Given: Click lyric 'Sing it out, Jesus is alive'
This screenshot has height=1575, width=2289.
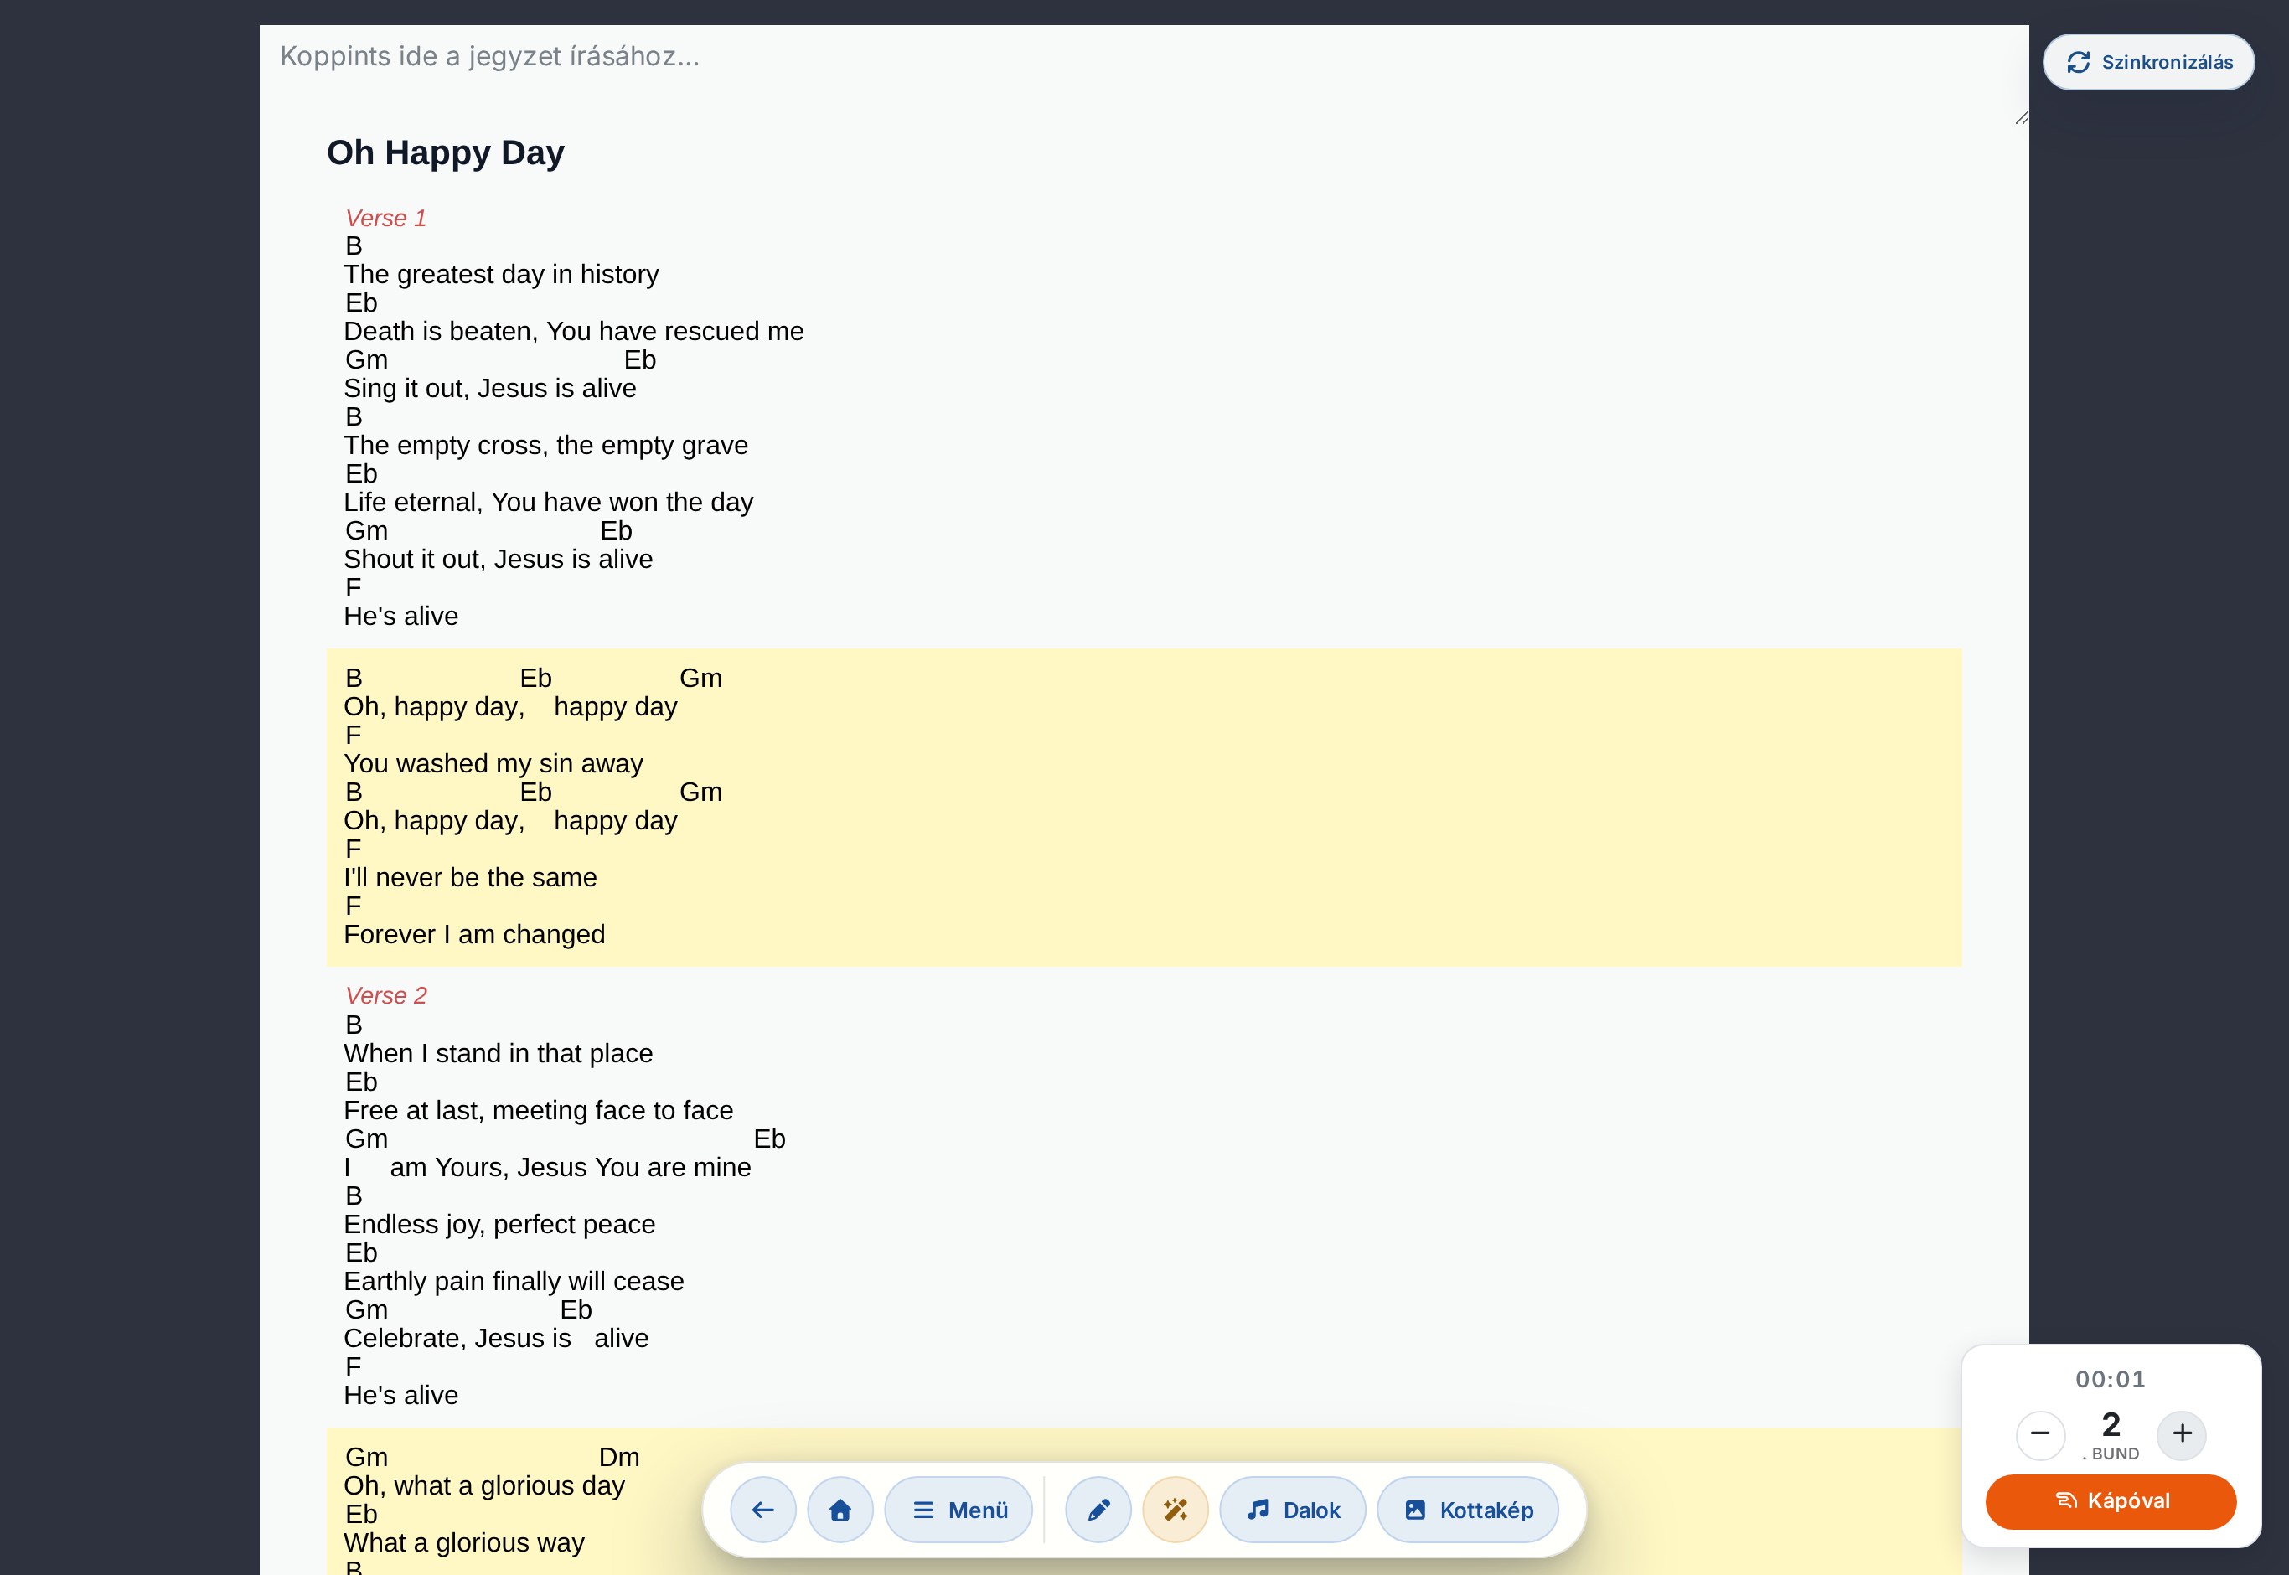Looking at the screenshot, I should pos(489,389).
